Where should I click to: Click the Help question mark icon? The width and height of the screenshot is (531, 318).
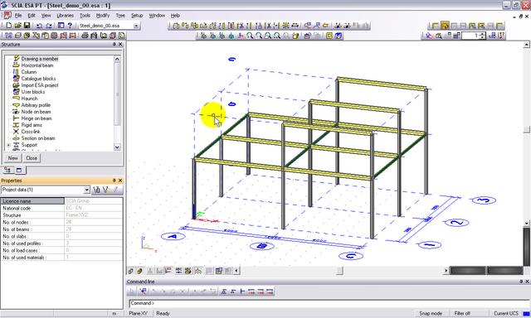[70, 26]
